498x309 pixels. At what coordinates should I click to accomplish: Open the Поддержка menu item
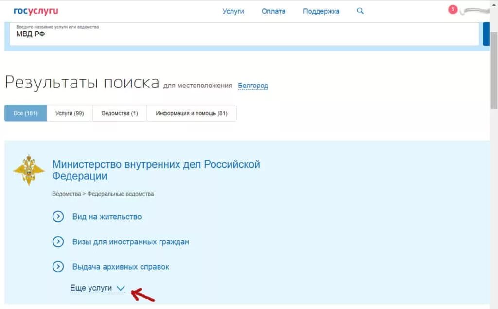[x=321, y=11]
